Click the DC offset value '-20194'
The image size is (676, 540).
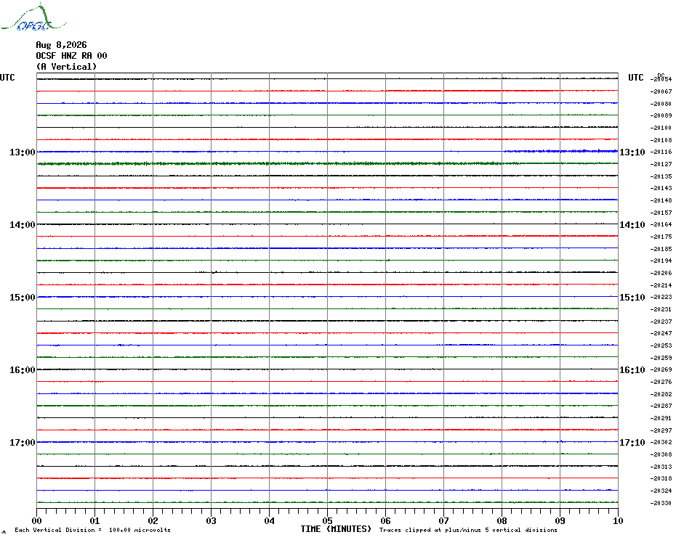661,261
